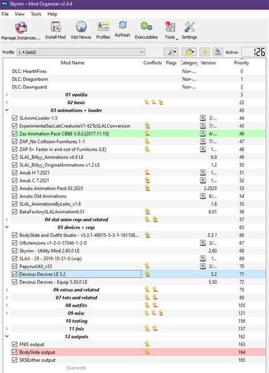The image size is (269, 373).
Task: Open the File menu
Action: pyautogui.click(x=5, y=14)
